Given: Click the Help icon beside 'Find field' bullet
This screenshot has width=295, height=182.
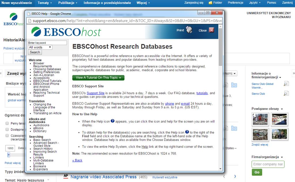Looking at the screenshot, I should (187, 132).
